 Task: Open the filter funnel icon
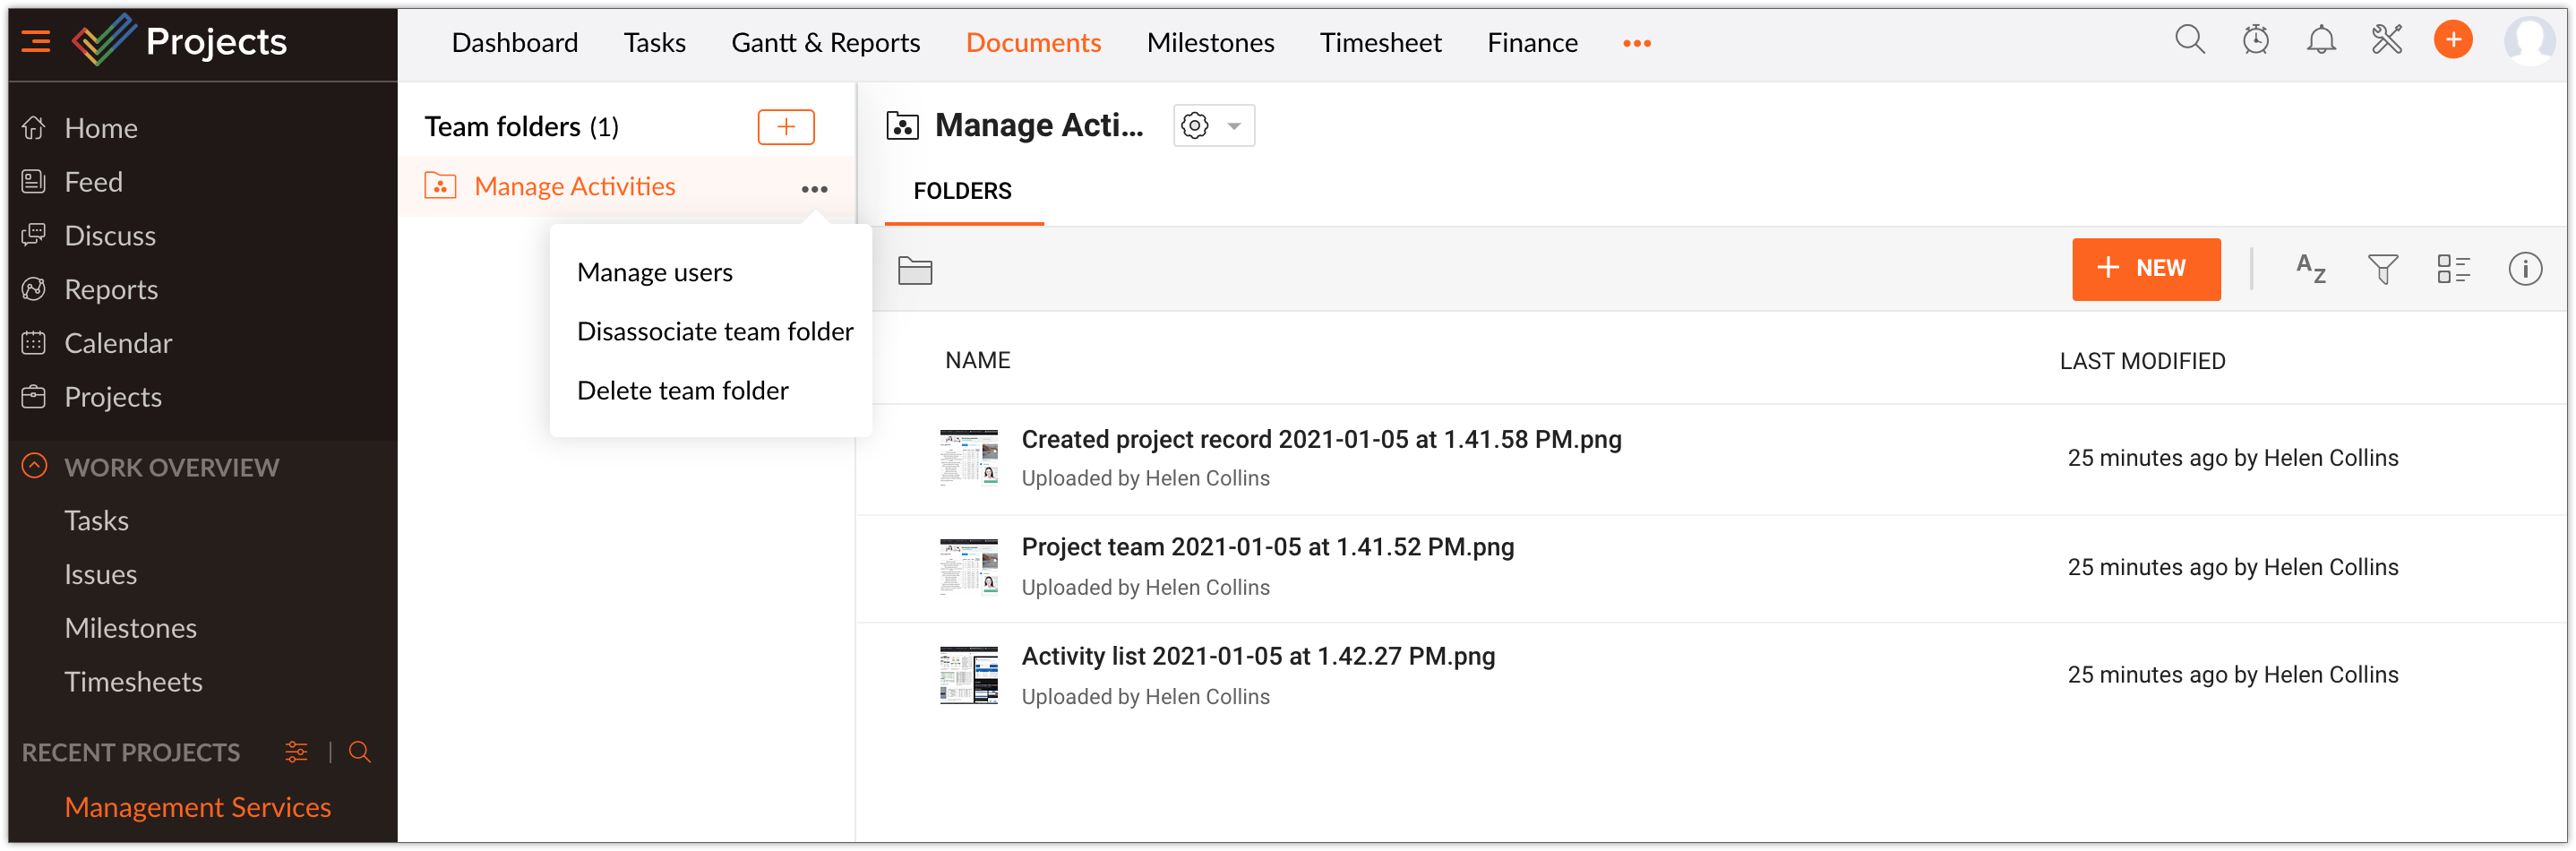click(2382, 269)
